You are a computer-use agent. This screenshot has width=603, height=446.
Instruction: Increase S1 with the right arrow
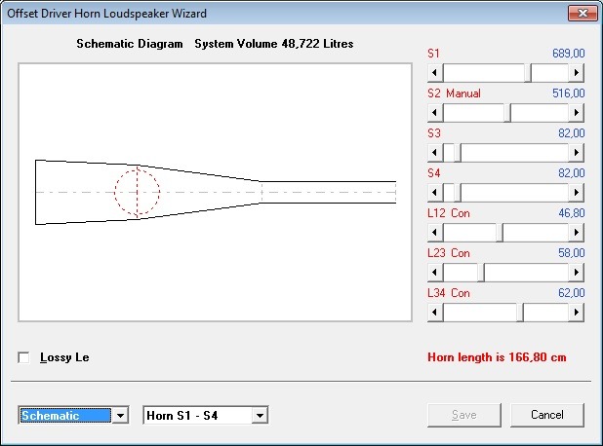coord(576,72)
